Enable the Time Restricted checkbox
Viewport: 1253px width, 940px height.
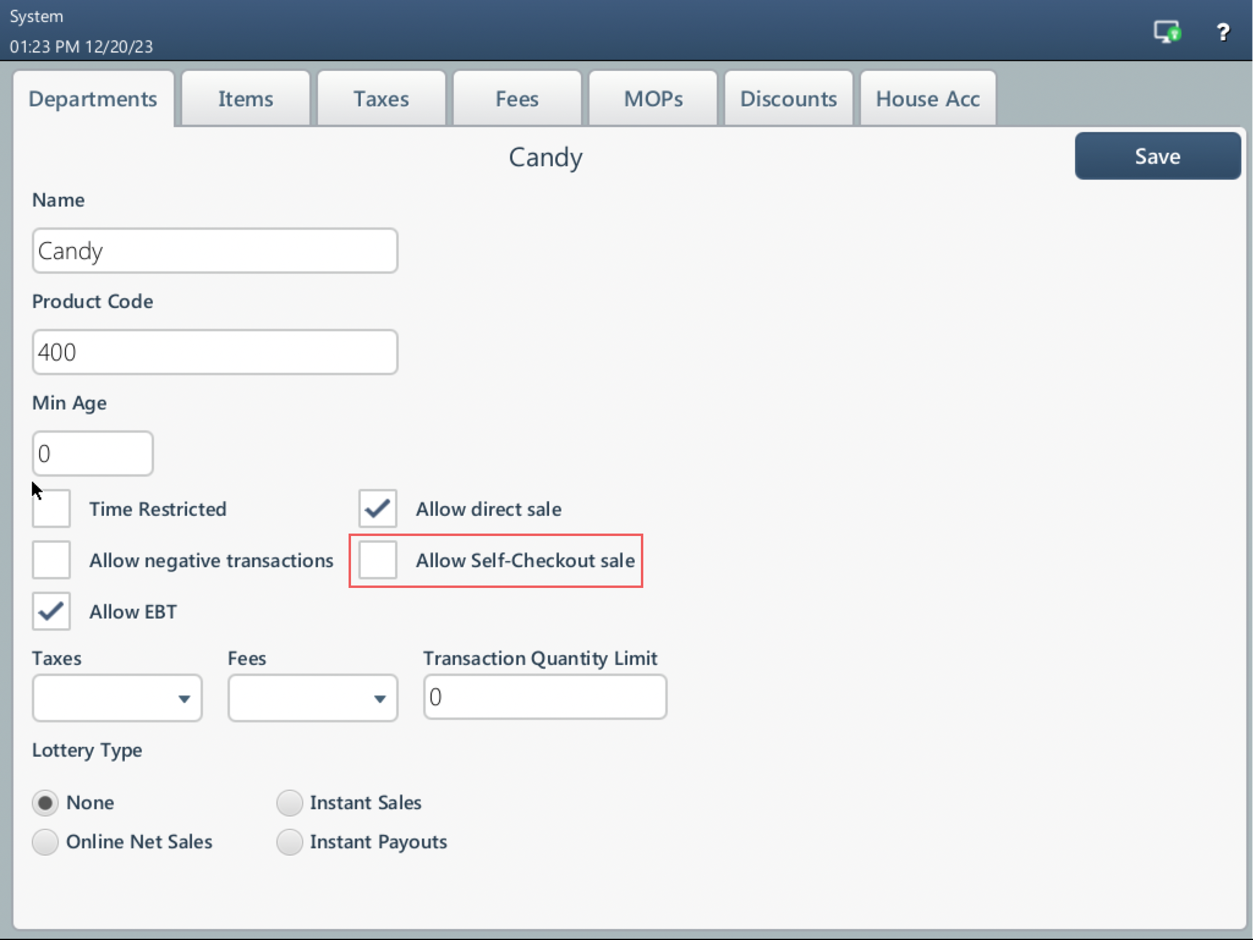[51, 509]
